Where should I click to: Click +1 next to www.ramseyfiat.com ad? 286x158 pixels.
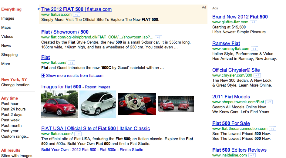(254, 49)
